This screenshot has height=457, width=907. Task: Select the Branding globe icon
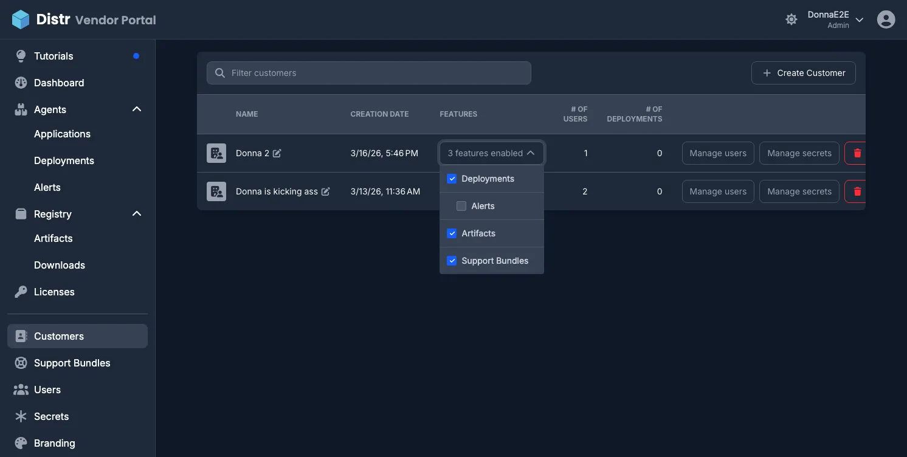click(x=21, y=443)
